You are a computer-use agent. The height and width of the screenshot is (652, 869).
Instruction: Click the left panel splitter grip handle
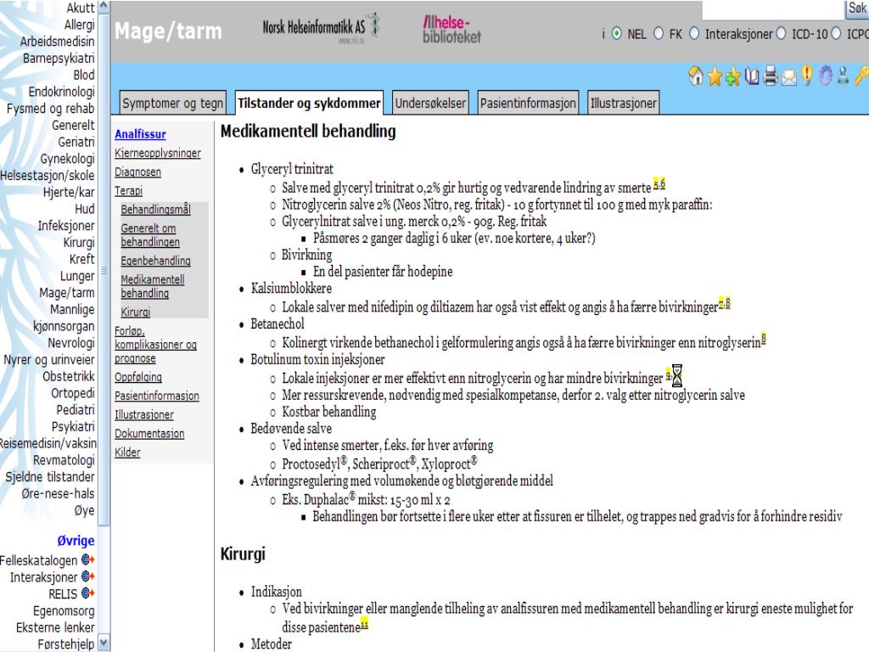104,271
